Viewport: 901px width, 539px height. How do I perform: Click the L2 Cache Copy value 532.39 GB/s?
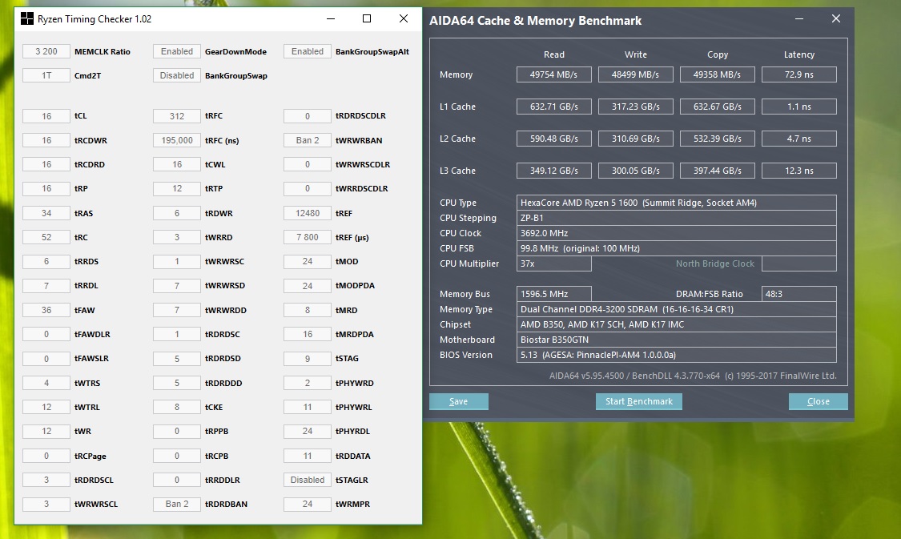717,139
